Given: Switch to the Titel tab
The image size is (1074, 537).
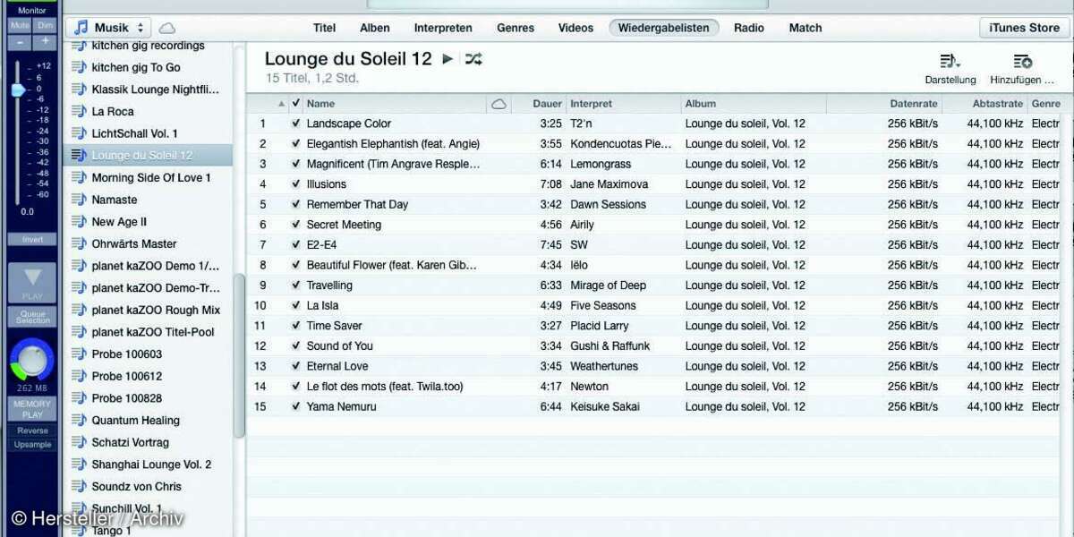Looking at the screenshot, I should pyautogui.click(x=324, y=28).
